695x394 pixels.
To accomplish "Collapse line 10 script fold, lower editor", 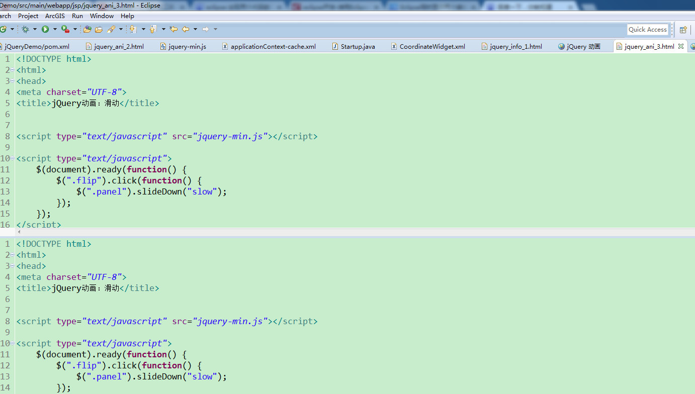I will click(13, 343).
